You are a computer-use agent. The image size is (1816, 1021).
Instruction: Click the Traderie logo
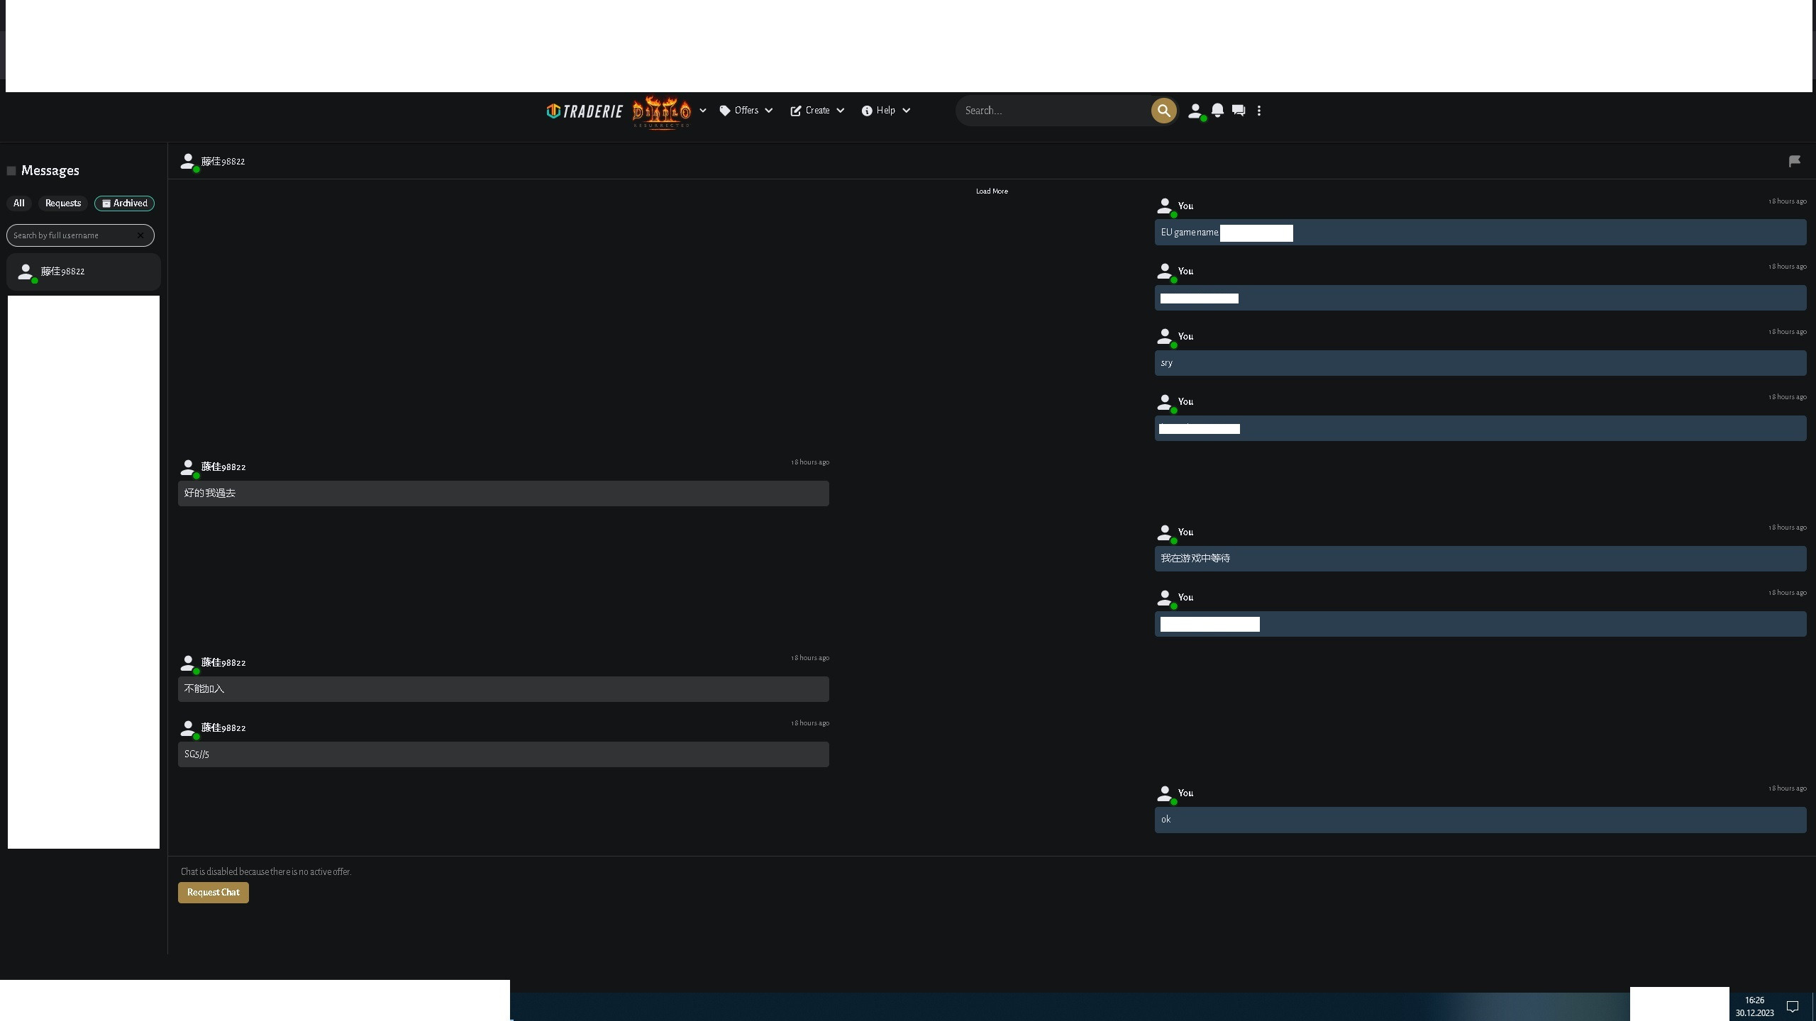tap(584, 111)
